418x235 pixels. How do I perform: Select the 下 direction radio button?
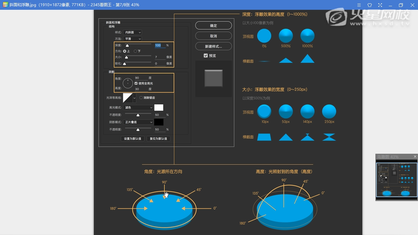point(134,51)
